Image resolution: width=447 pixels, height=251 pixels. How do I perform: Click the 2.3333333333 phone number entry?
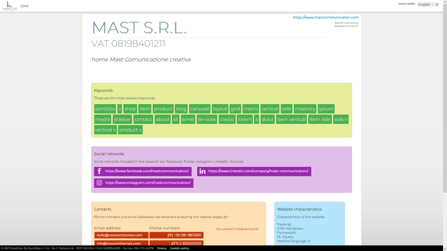(176, 243)
